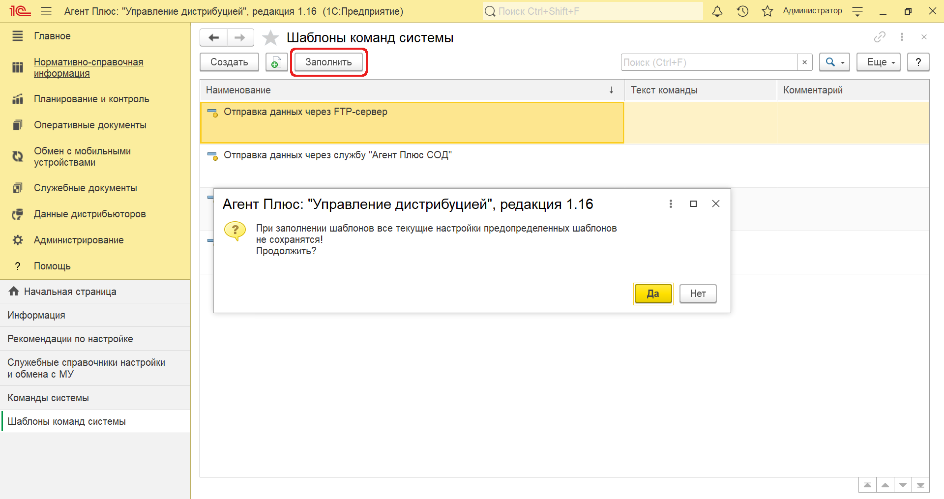Click the Служебные документы icon
The image size is (944, 499).
click(x=18, y=188)
